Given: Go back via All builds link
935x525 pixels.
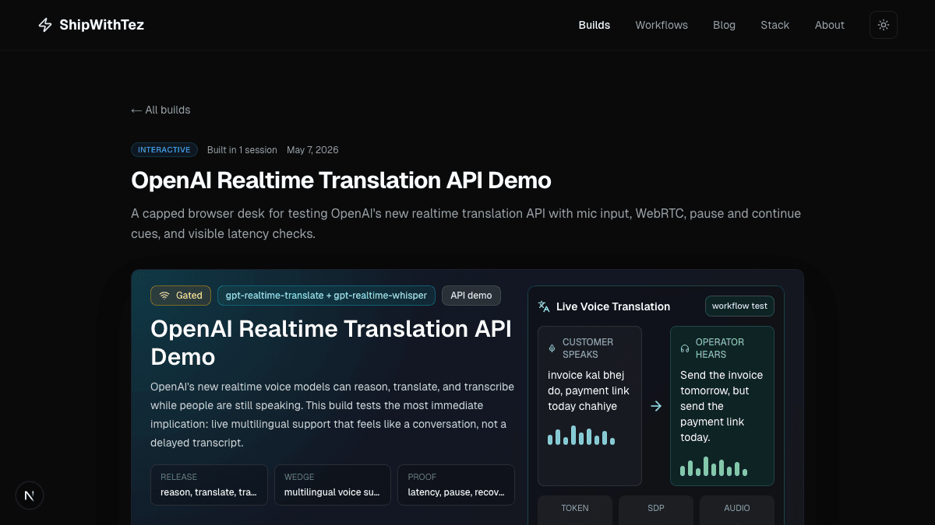Looking at the screenshot, I should pos(161,110).
